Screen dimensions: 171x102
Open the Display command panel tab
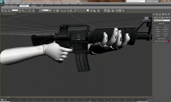[x=166, y=14]
